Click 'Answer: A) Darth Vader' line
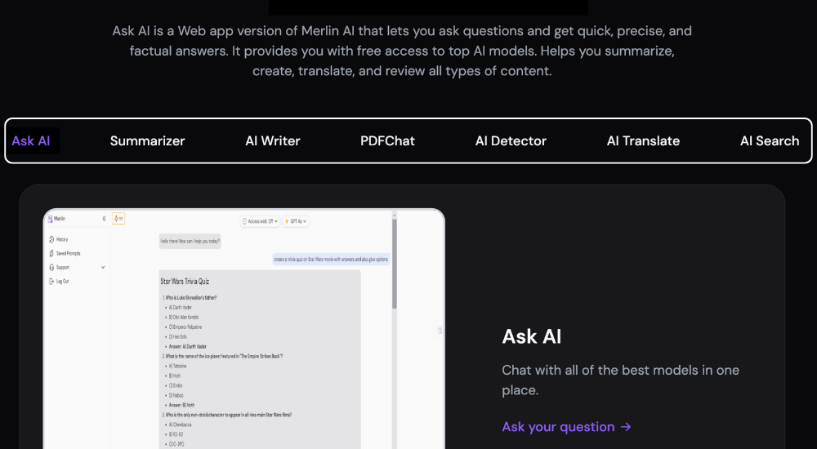The width and height of the screenshot is (817, 449). 188,347
